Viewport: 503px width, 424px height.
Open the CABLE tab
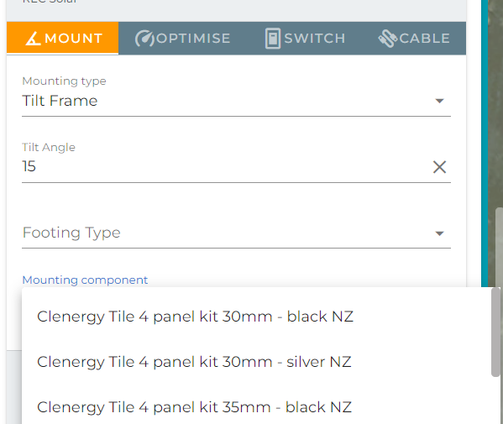click(414, 39)
